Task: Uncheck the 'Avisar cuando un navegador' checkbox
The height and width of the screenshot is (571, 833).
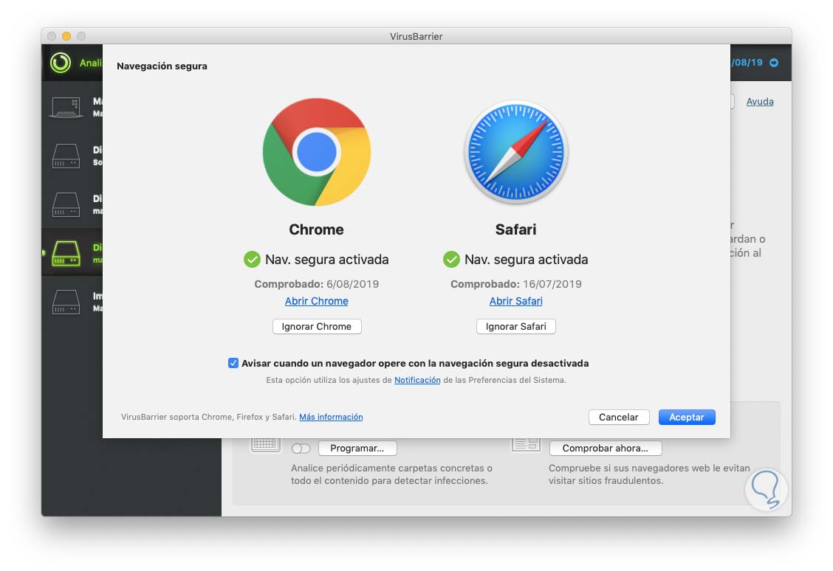Action: (233, 363)
